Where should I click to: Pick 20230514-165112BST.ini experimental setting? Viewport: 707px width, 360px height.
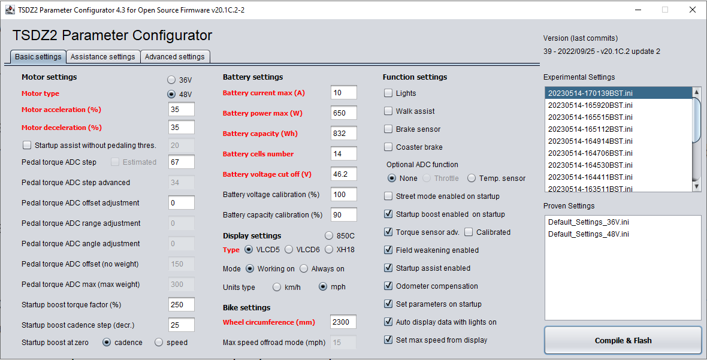(x=618, y=129)
